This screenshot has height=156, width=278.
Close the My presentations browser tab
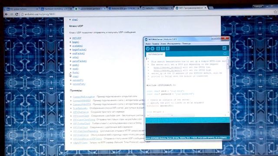[37, 9]
